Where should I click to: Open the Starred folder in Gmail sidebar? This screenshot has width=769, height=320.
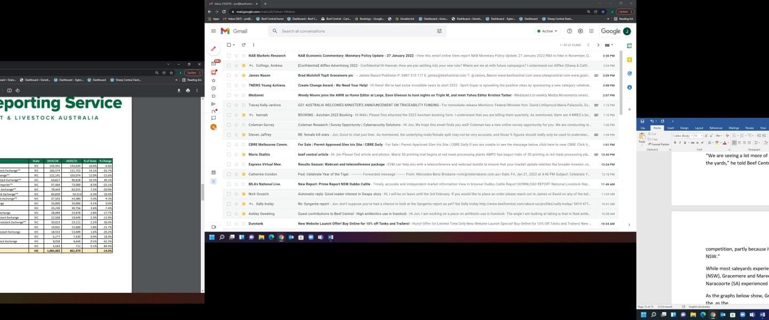pyautogui.click(x=214, y=80)
